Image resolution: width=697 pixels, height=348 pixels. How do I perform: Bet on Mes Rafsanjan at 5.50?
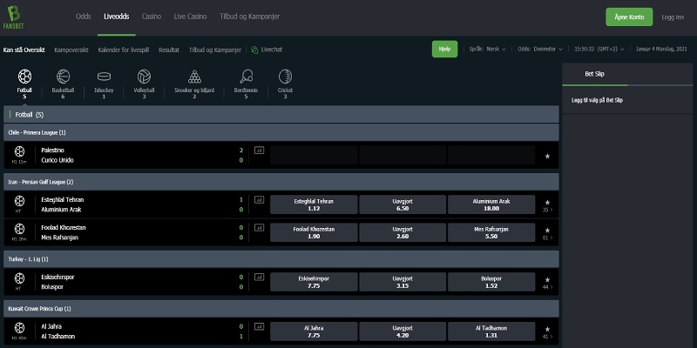(x=491, y=232)
